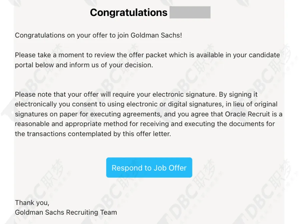Select the words "executing agreements"
The width and height of the screenshot is (300, 224).
(x=125, y=114)
